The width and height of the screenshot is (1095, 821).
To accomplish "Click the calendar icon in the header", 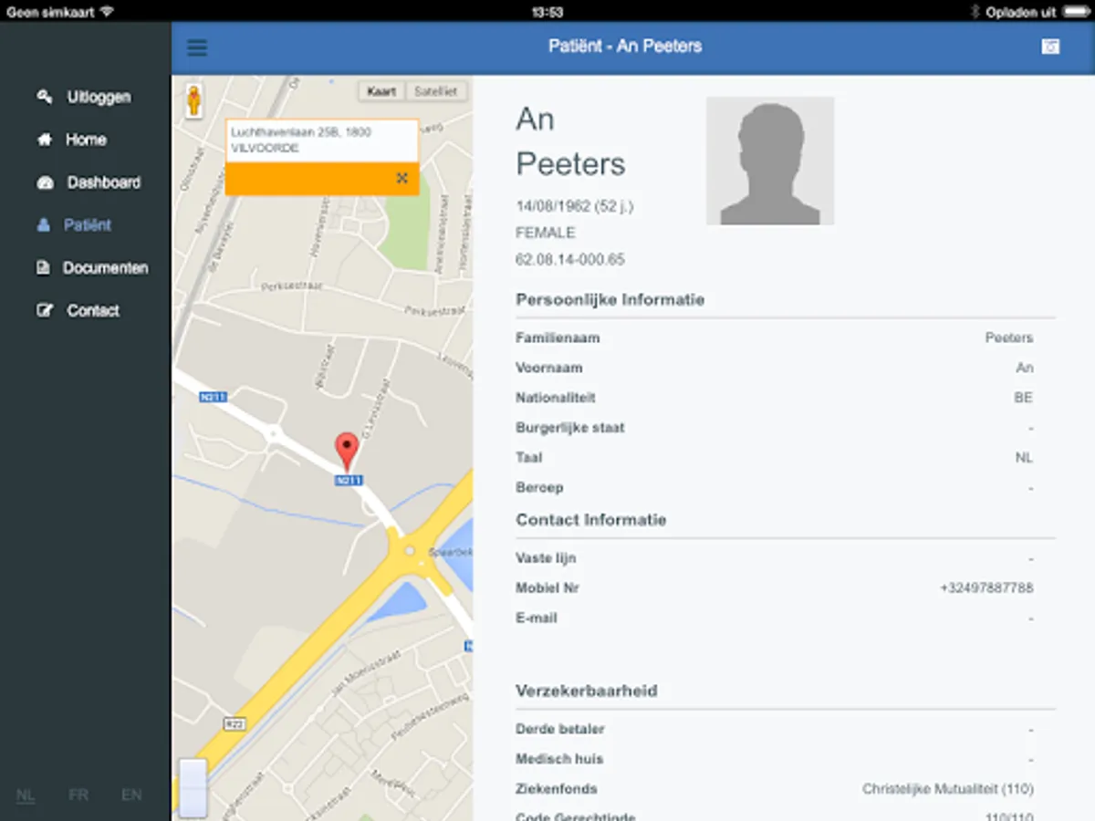I will pos(1050,47).
